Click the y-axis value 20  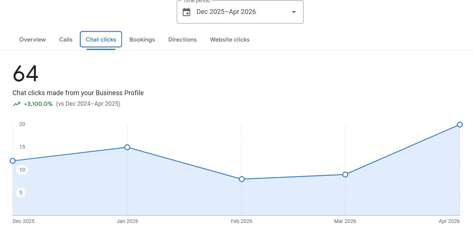(x=22, y=124)
